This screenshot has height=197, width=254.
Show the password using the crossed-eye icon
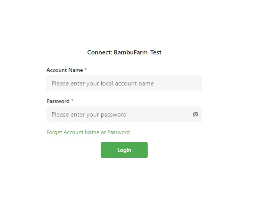pos(196,114)
